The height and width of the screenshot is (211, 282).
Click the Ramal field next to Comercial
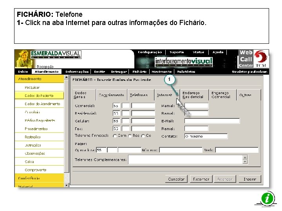(x=196, y=105)
